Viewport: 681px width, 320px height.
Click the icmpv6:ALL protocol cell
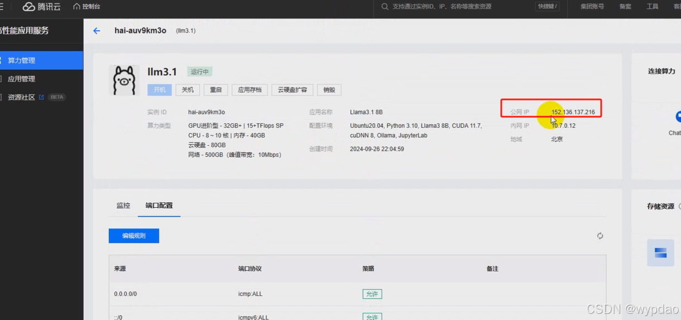(253, 317)
